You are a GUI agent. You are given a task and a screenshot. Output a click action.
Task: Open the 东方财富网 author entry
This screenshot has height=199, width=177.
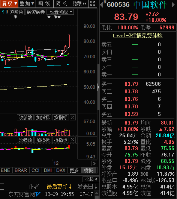pyautogui.click(x=24, y=194)
